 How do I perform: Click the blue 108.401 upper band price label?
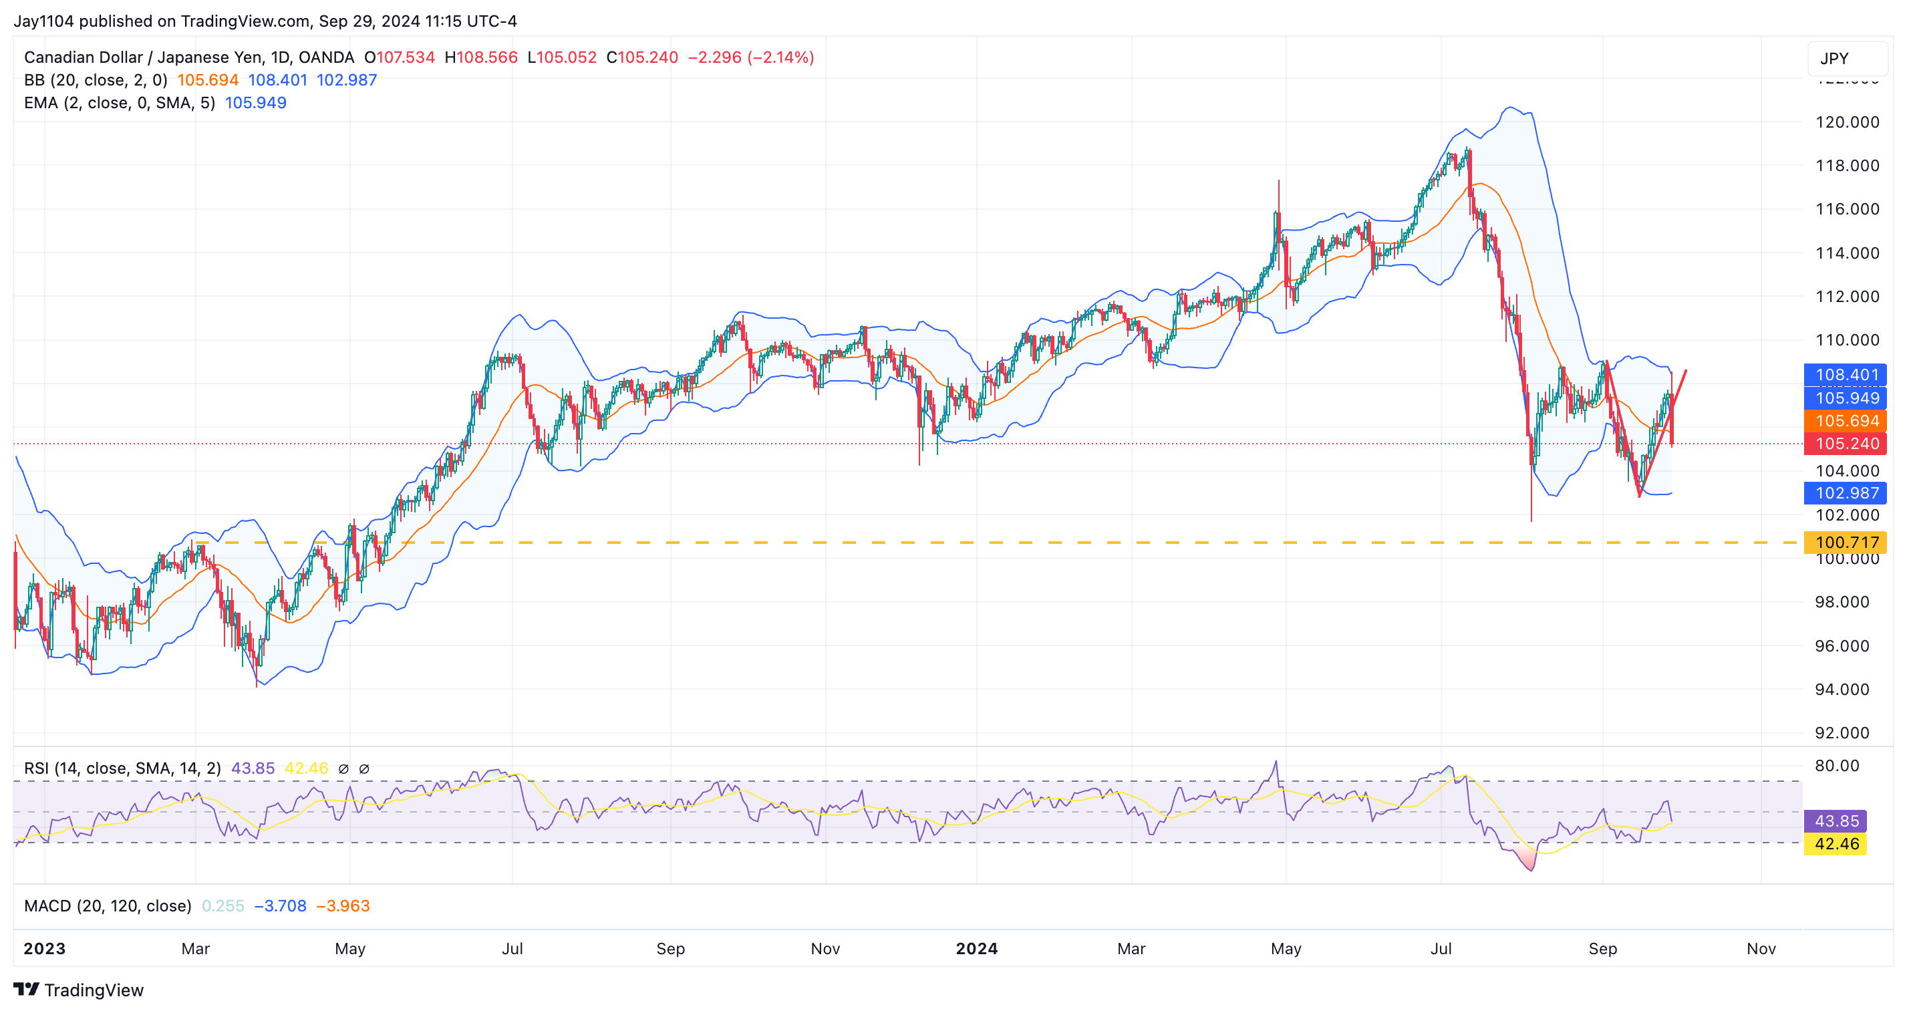pos(1846,375)
